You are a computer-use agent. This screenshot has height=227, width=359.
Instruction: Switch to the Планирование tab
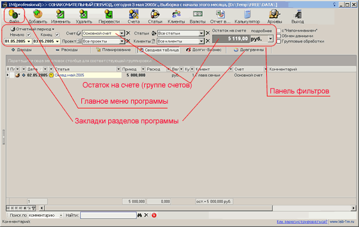[x=114, y=50]
